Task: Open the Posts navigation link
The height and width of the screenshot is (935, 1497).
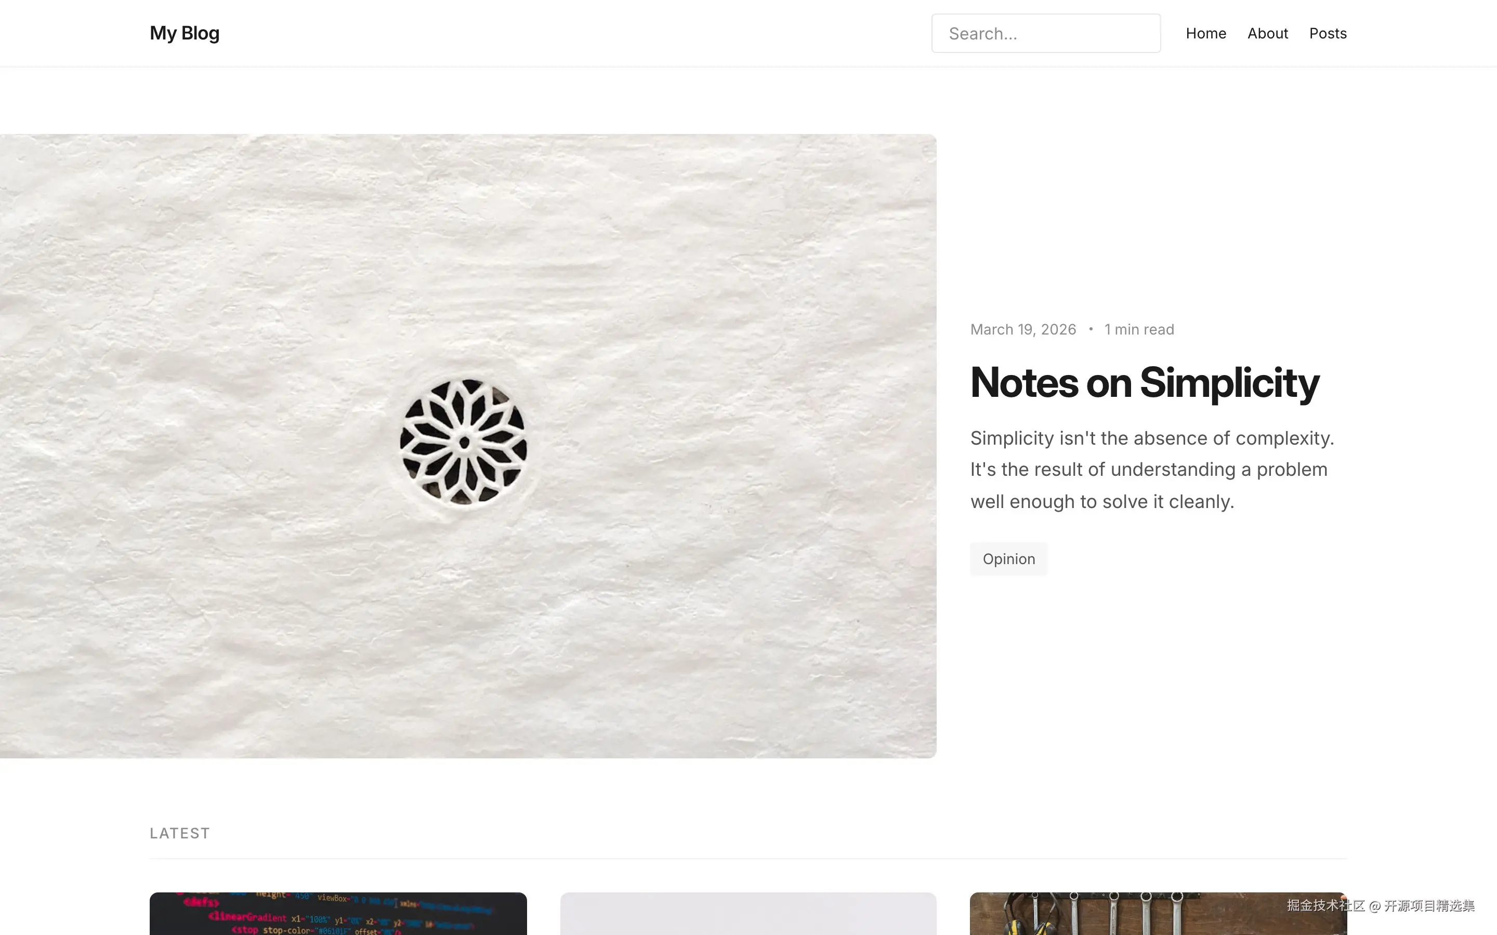Action: coord(1328,33)
